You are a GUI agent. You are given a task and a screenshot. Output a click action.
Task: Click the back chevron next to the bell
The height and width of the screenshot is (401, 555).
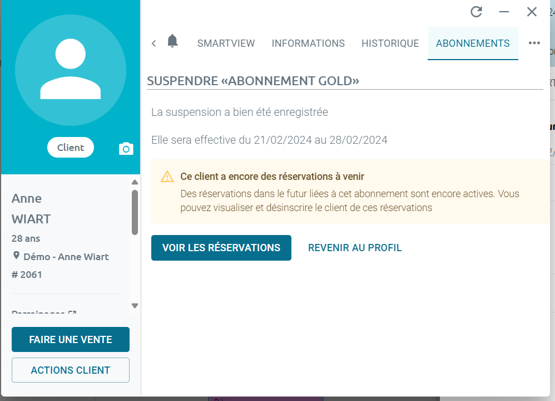pos(153,43)
